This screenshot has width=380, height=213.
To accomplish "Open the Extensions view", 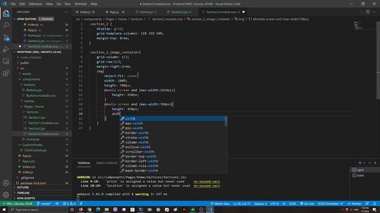I will 6,73.
